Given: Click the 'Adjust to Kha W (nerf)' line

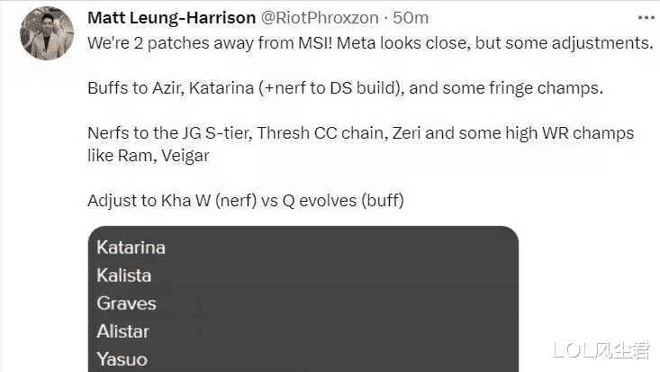Looking at the screenshot, I should tap(246, 201).
